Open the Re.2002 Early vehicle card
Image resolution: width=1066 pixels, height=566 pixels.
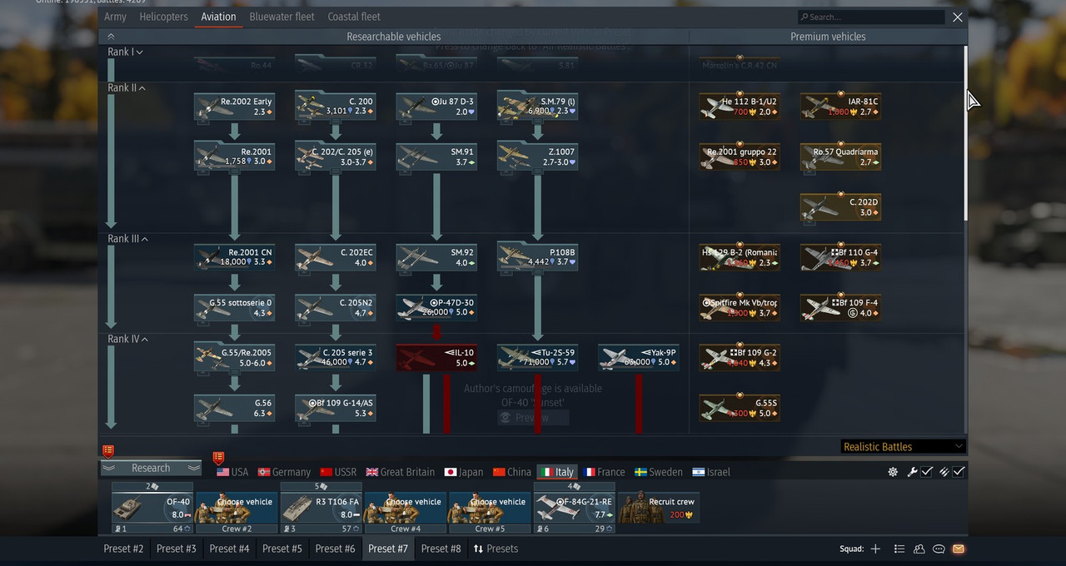234,107
